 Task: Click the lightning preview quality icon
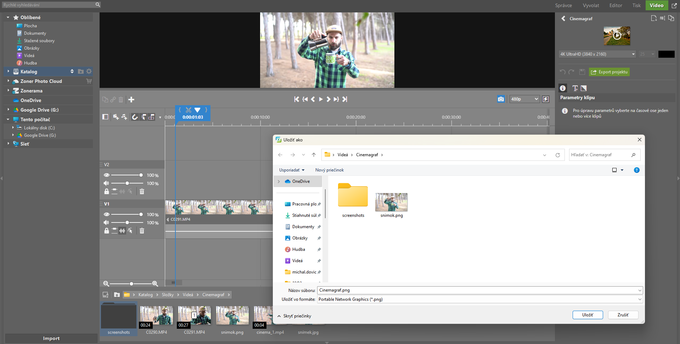[546, 99]
